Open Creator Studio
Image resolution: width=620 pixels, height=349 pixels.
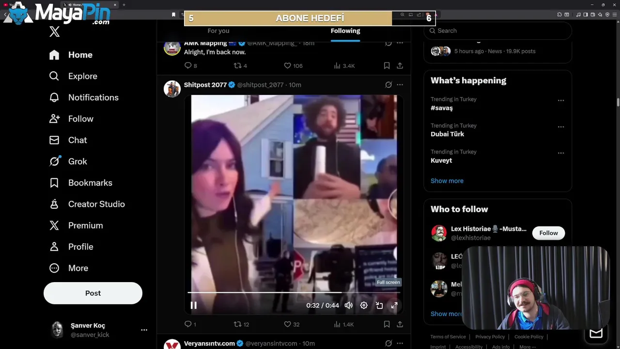click(x=87, y=204)
